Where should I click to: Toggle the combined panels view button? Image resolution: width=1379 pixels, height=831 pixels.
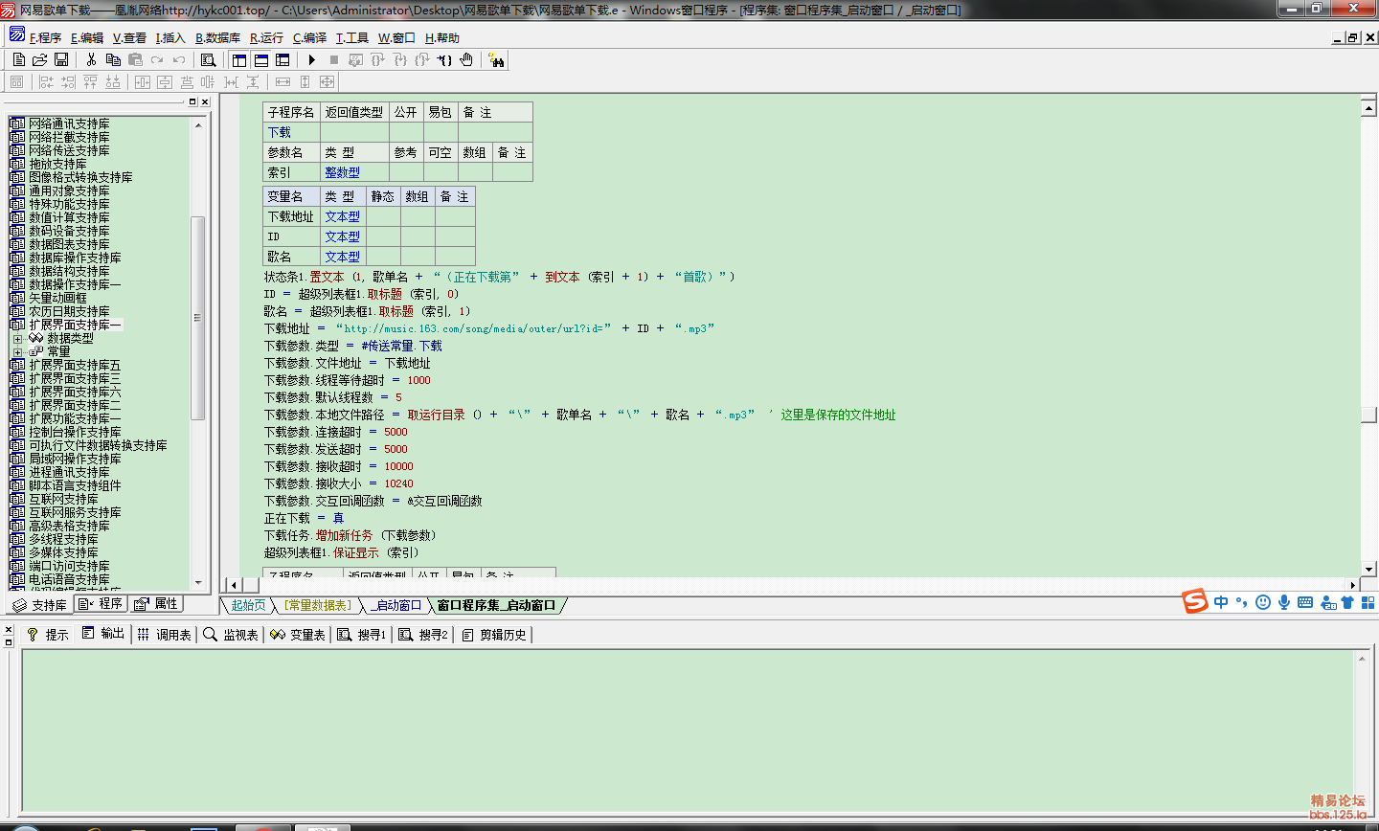click(x=283, y=59)
